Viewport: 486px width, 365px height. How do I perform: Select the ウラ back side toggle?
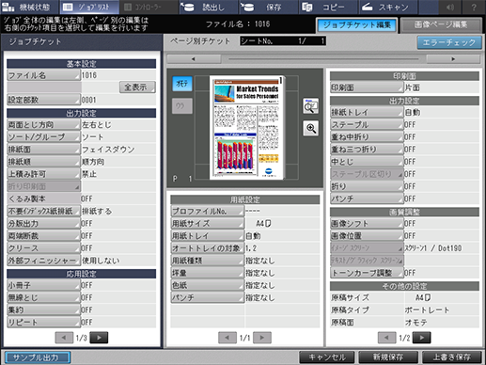point(182,106)
